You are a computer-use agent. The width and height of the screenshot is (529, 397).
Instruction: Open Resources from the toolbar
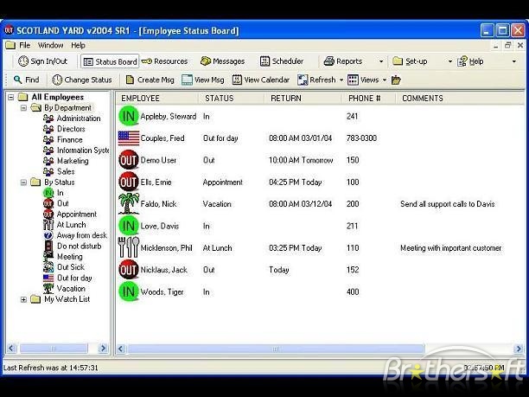click(x=164, y=61)
